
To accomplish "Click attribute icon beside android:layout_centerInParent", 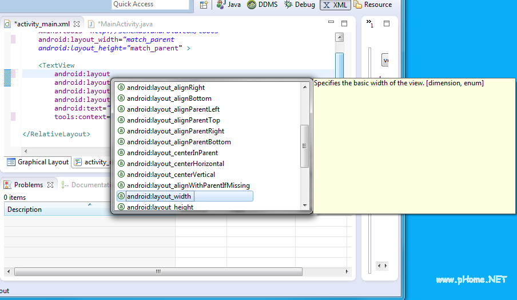I will tap(121, 152).
